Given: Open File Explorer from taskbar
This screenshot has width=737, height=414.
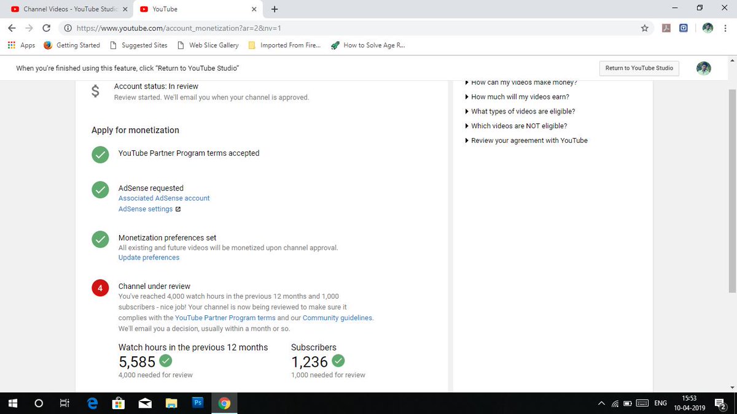Looking at the screenshot, I should coord(171,403).
